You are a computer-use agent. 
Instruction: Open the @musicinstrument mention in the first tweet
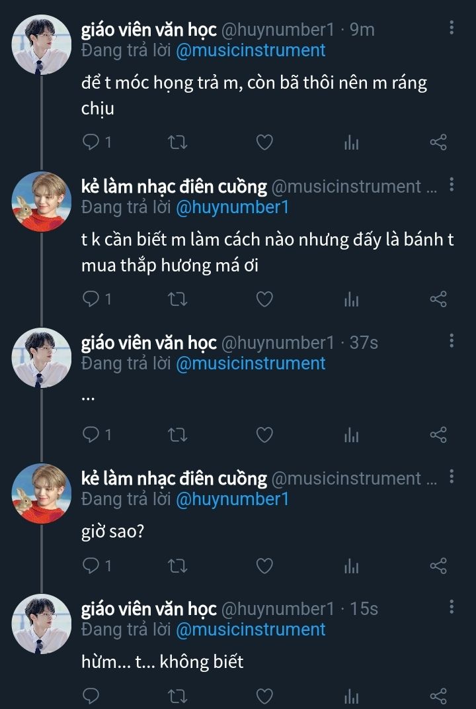(251, 50)
